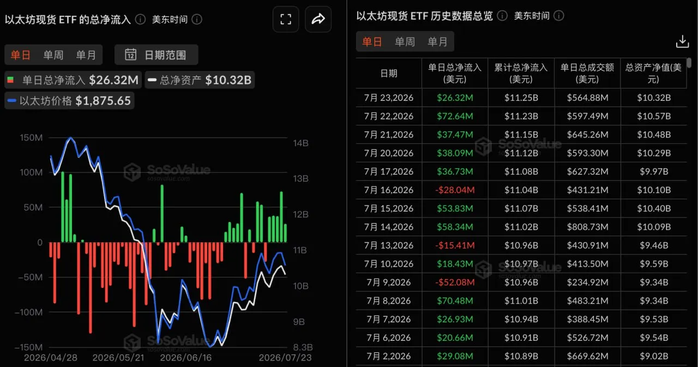Toggle the 以太坊价格 legend series

click(x=69, y=101)
